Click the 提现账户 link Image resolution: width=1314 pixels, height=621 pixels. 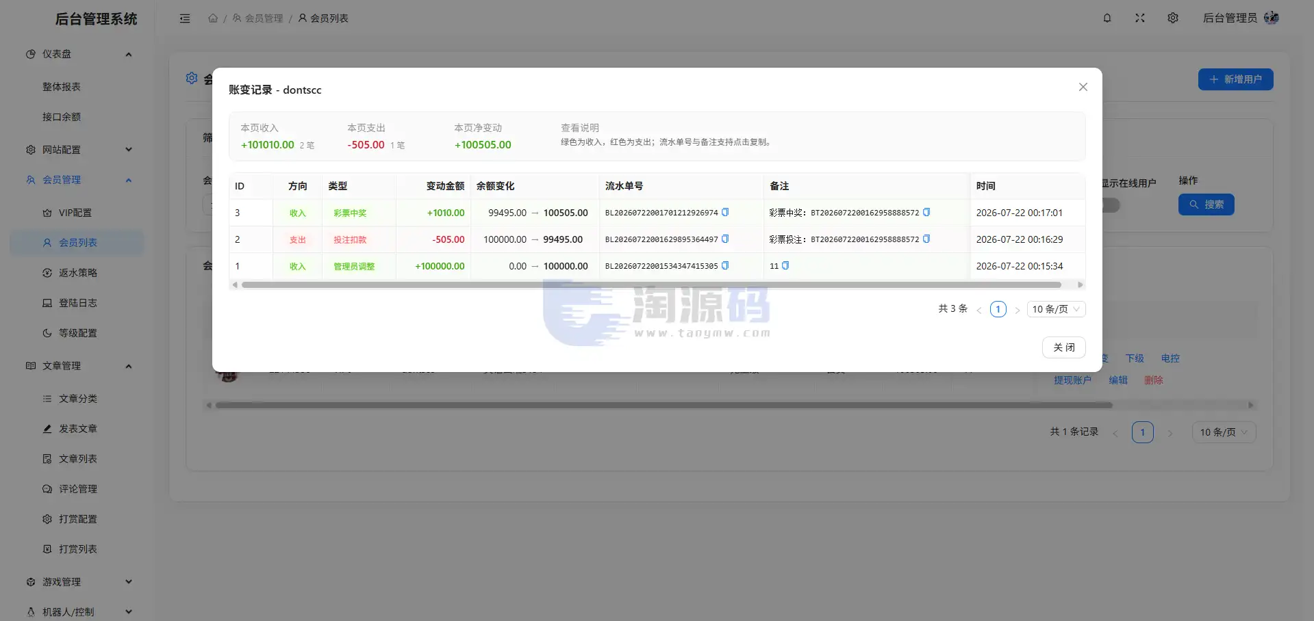tap(1072, 380)
